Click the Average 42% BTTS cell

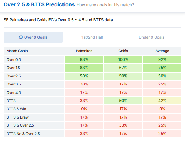click(162, 101)
